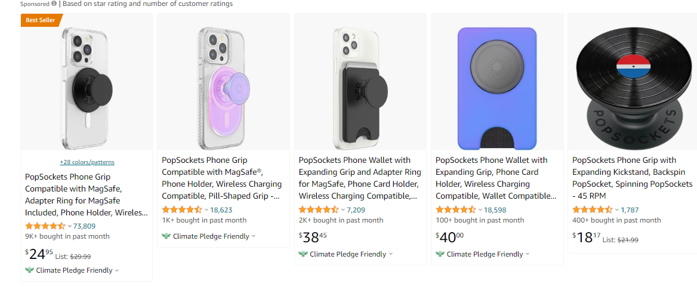Open PopSockets Phone Grip Pill-Shaped title link
697x287 pixels.
coord(221,178)
